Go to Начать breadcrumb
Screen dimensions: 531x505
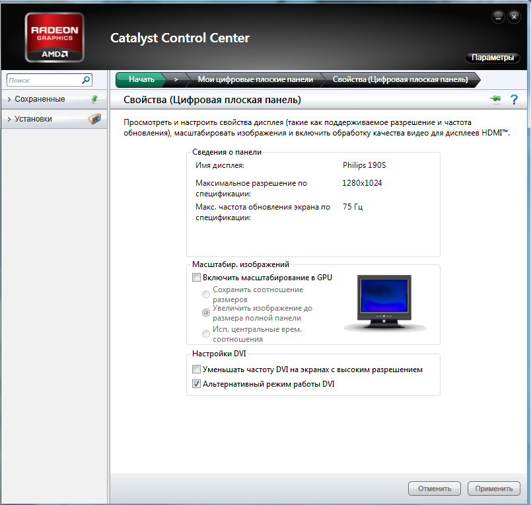click(141, 79)
